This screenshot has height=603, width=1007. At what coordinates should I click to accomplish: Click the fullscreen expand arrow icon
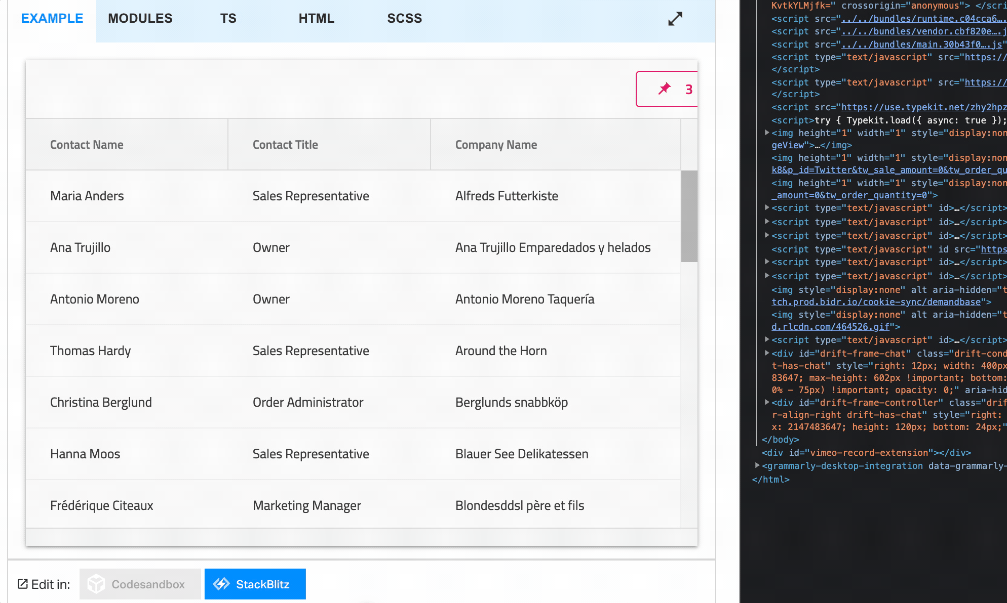pos(674,19)
